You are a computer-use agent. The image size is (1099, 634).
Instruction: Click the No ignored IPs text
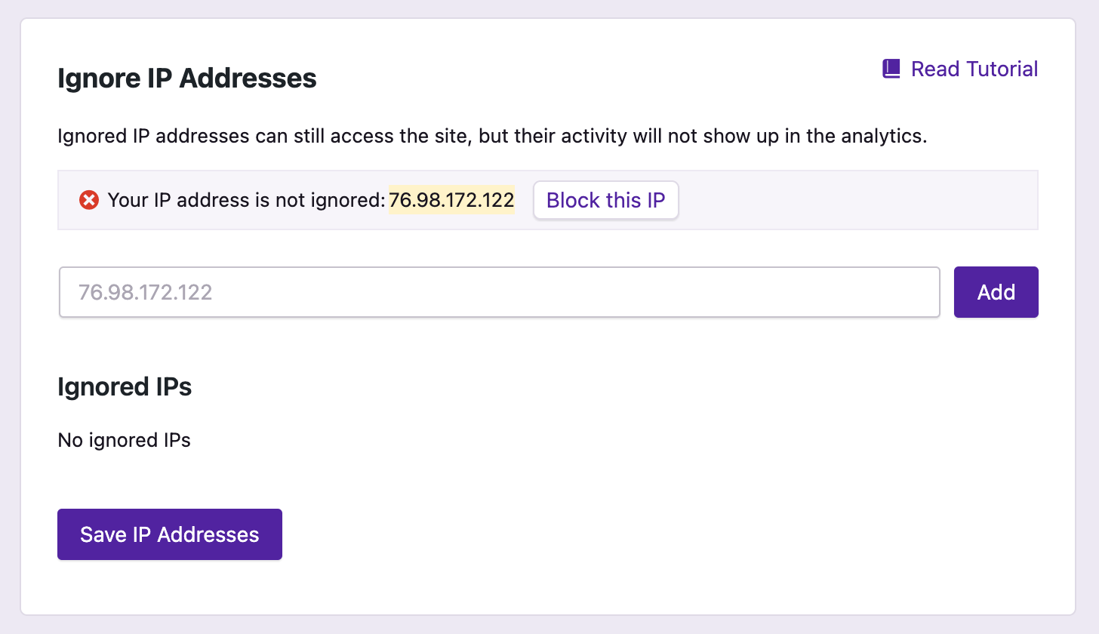click(124, 440)
